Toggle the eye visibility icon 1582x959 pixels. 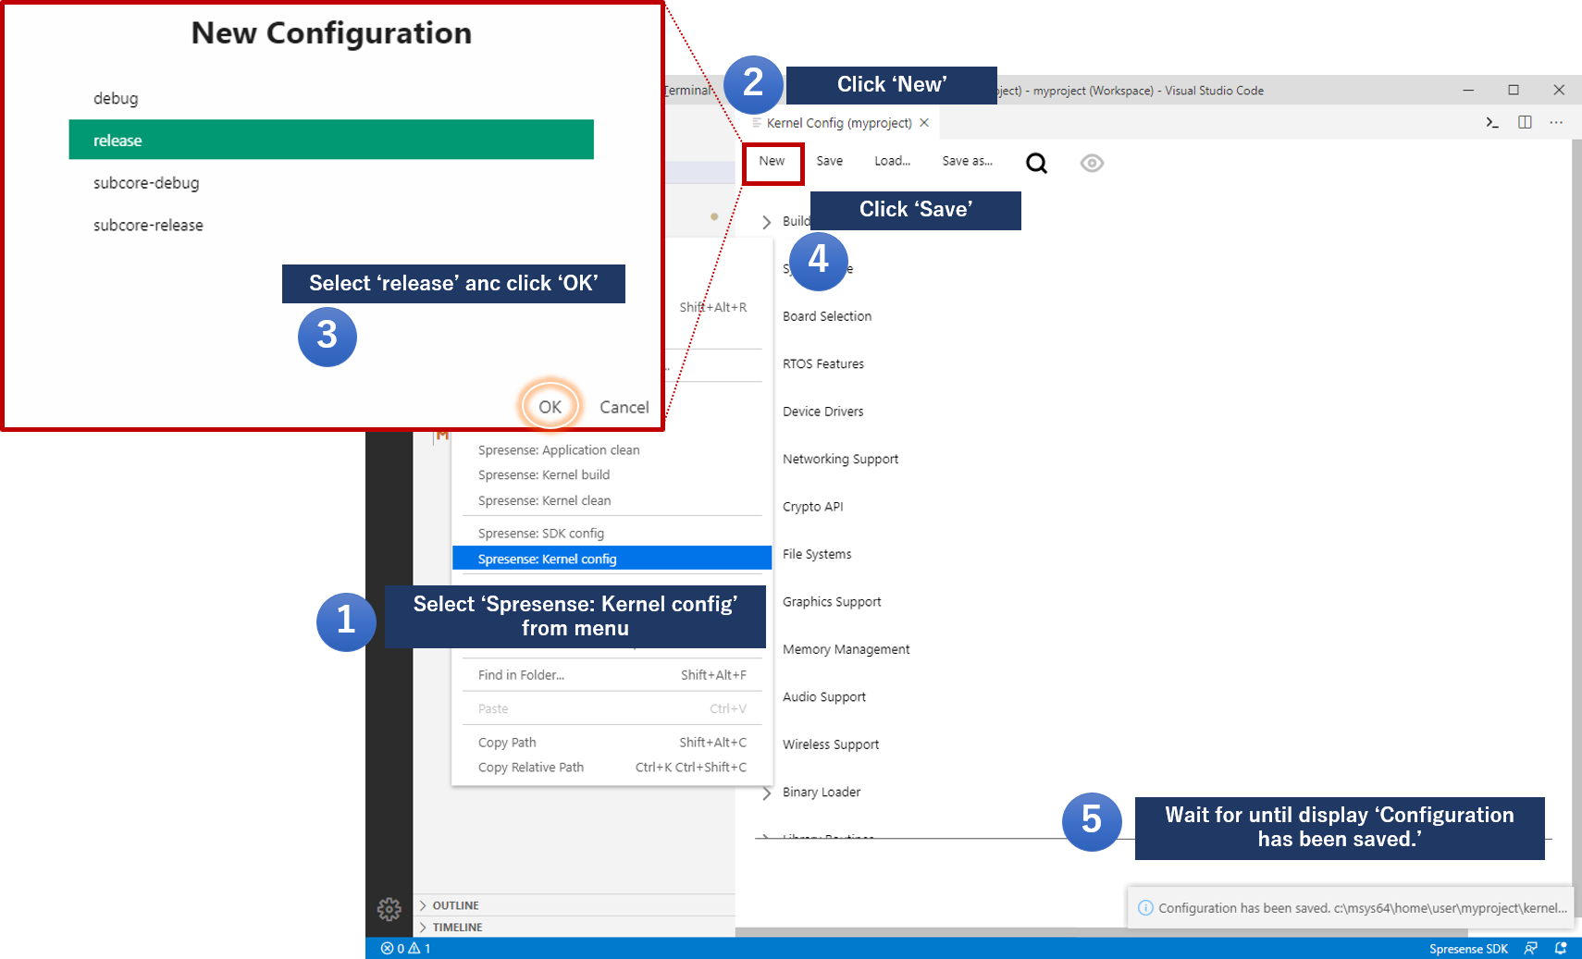(1092, 164)
